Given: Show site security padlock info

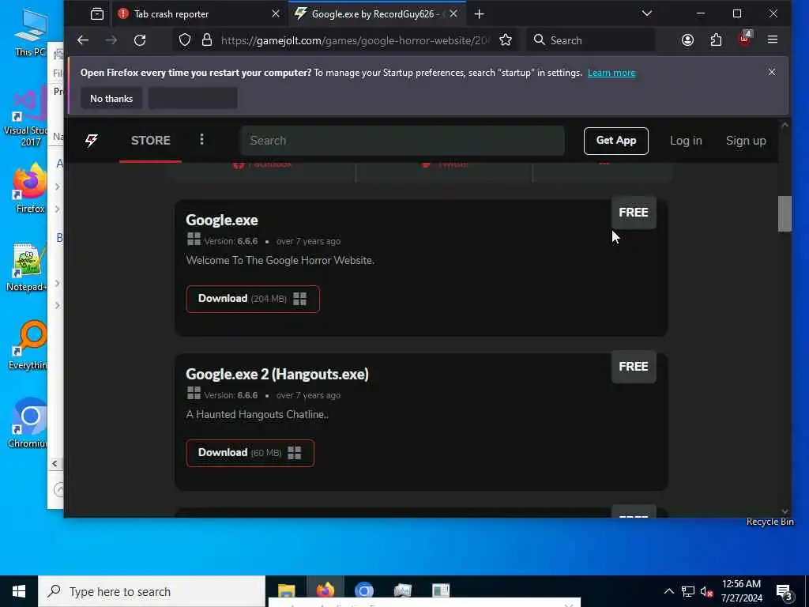Looking at the screenshot, I should (207, 40).
